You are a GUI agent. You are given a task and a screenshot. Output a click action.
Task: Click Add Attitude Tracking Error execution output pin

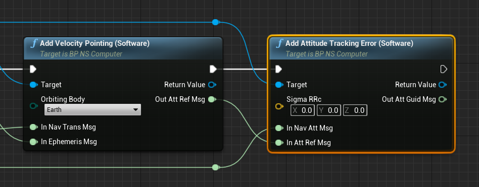pyautogui.click(x=444, y=69)
